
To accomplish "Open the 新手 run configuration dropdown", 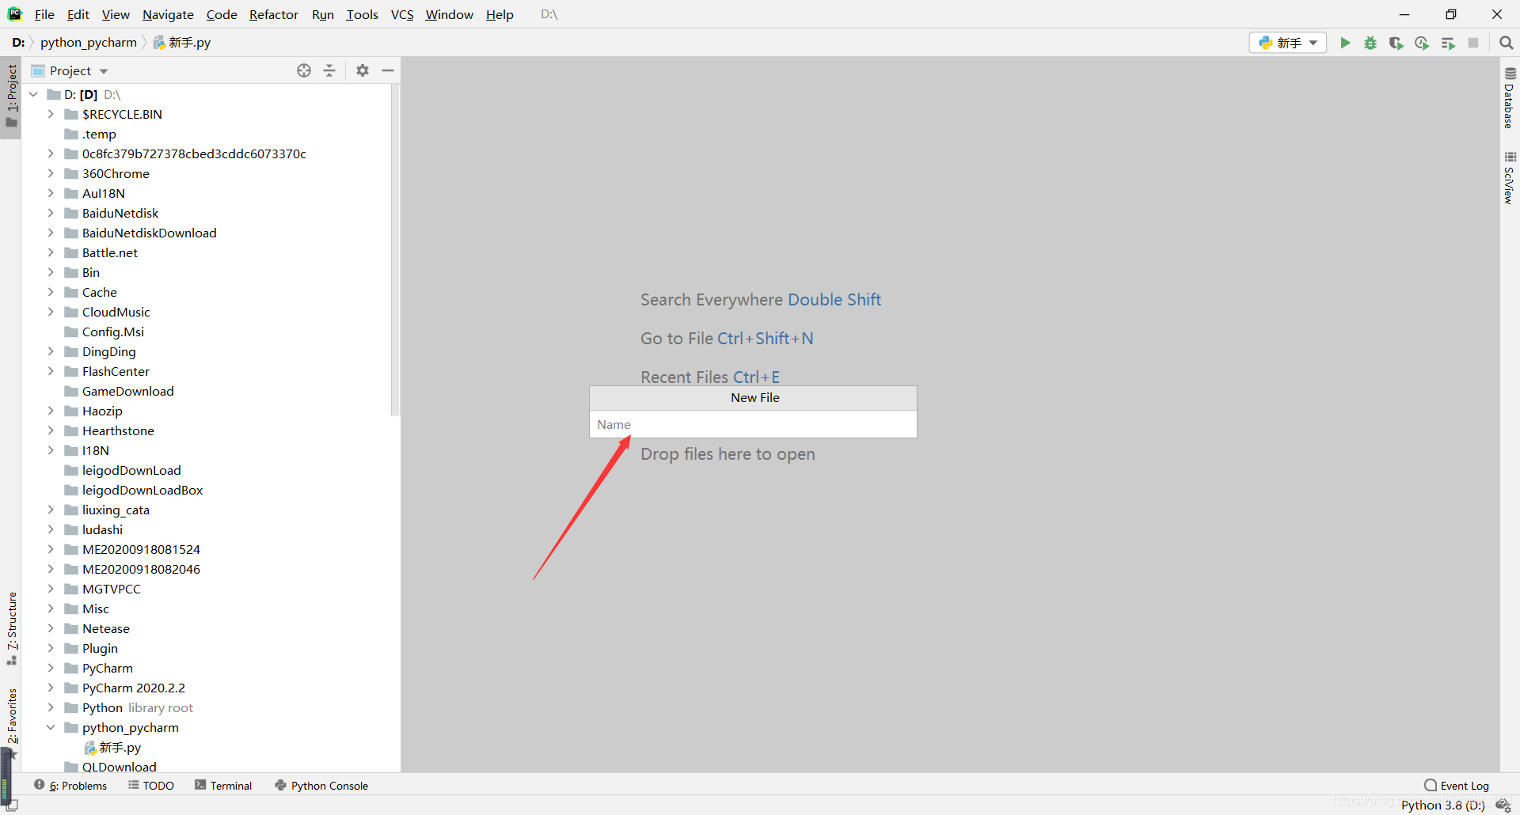I will [x=1287, y=43].
